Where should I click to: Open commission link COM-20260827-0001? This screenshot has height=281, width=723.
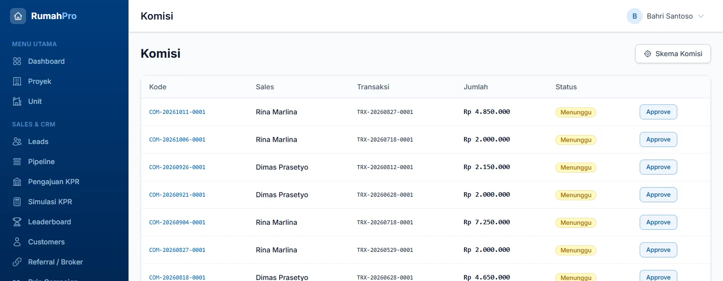pos(177,250)
